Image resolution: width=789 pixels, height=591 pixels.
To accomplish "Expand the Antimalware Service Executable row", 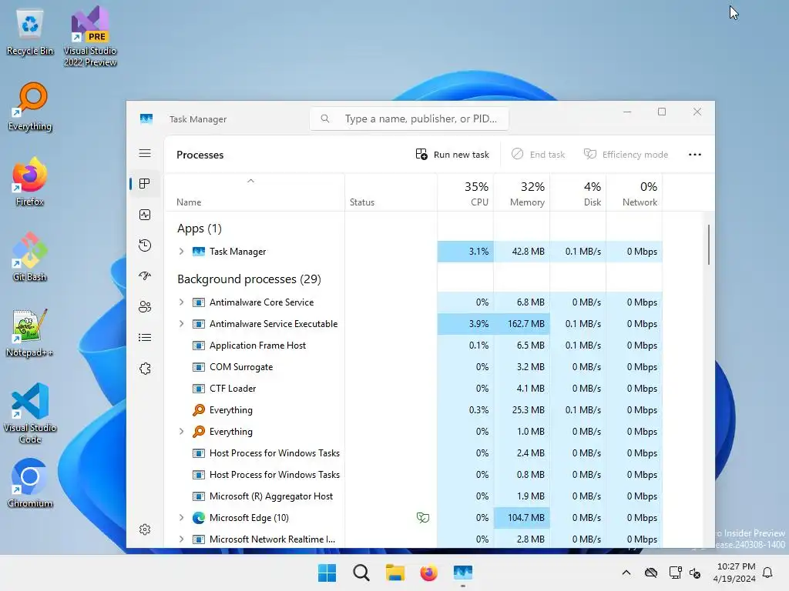I will (x=181, y=324).
